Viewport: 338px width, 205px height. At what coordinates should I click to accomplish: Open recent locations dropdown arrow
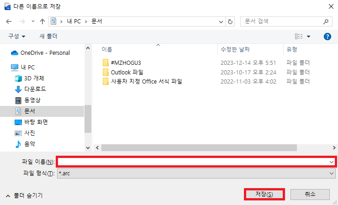pos(33,21)
